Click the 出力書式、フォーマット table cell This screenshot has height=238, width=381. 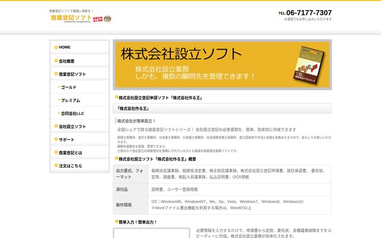(x=131, y=174)
